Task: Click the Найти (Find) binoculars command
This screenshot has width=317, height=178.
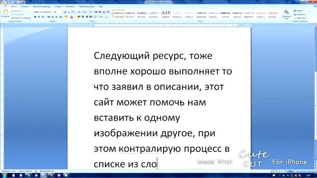Action: click(299, 11)
